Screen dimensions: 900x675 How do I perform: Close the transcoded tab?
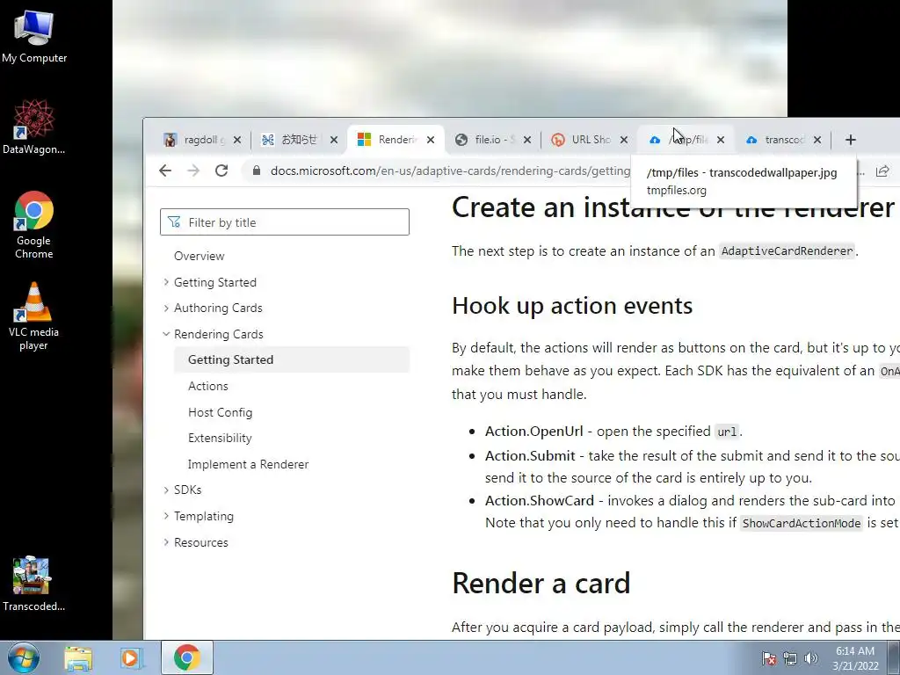pyautogui.click(x=817, y=140)
